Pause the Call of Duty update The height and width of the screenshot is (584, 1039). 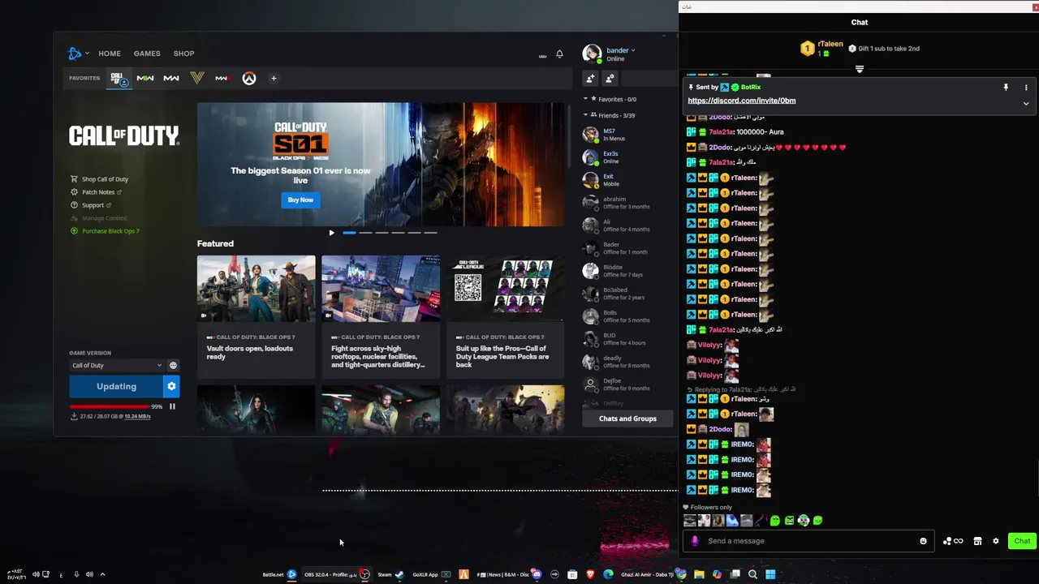tap(172, 406)
